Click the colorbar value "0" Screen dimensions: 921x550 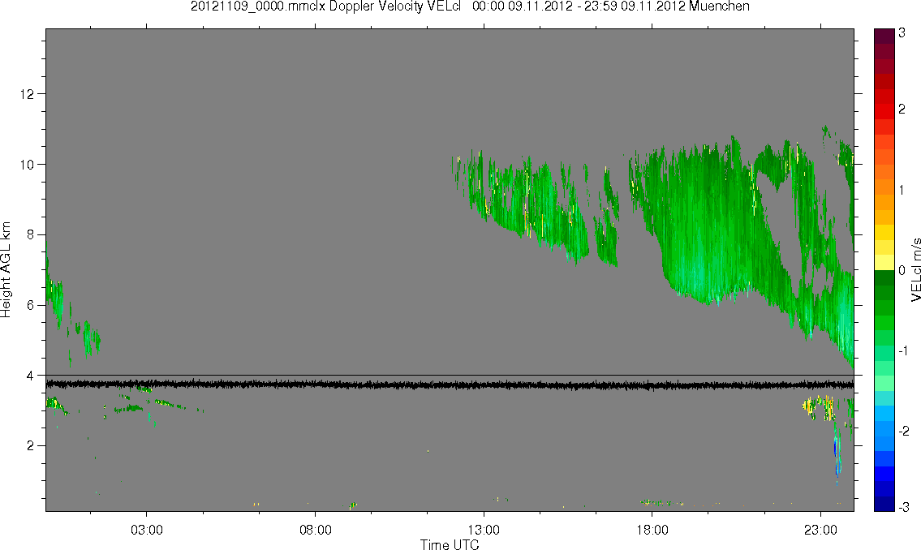(x=902, y=271)
